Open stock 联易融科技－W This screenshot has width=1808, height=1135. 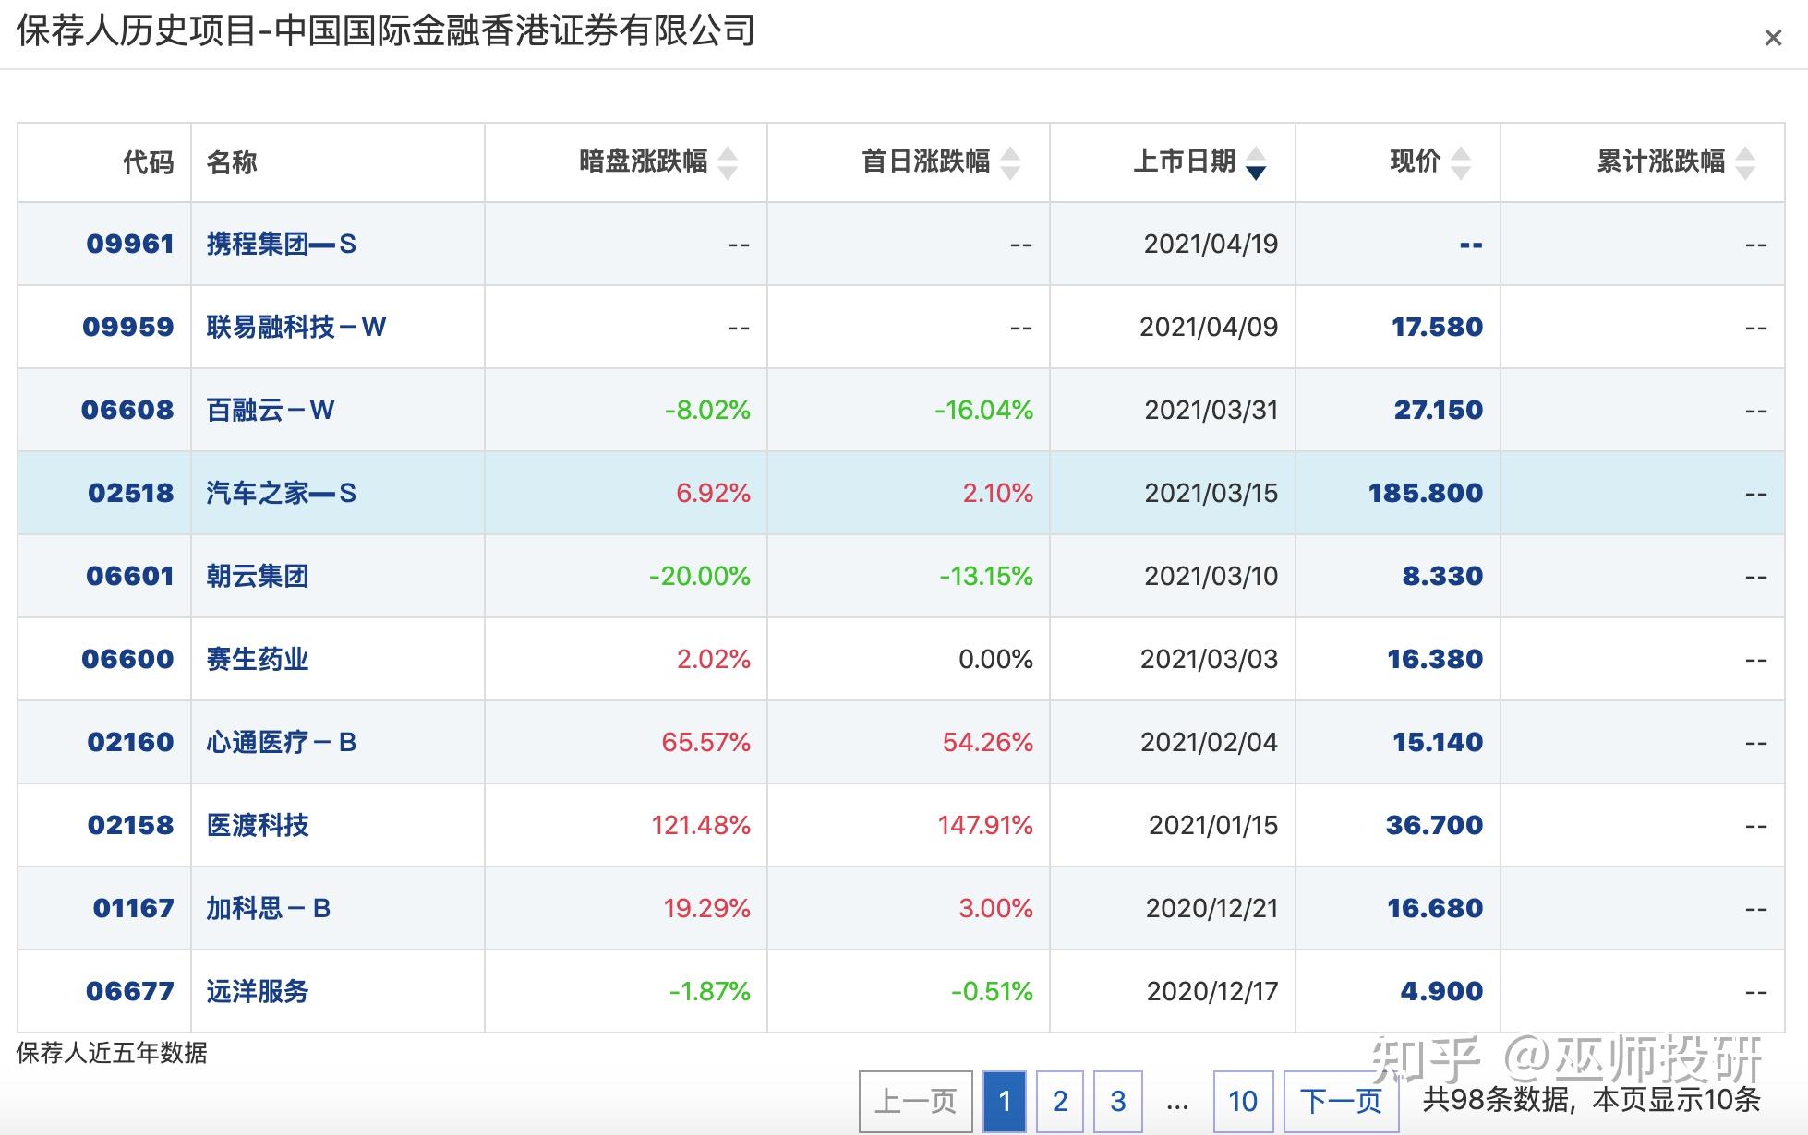click(x=295, y=327)
